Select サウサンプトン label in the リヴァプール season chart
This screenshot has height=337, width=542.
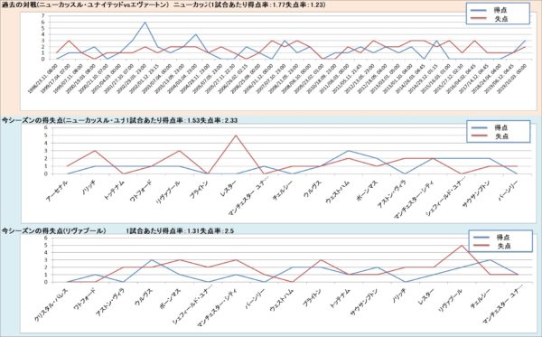pos(364,301)
